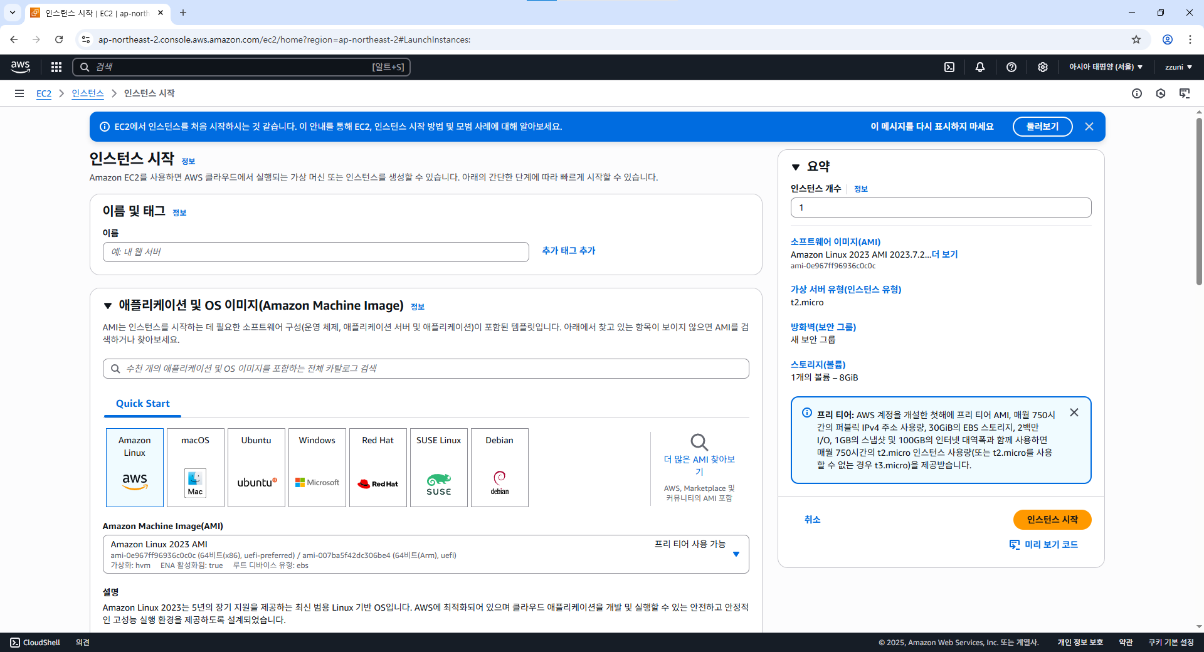1204x652 pixels.
Task: Focus the AWS console search bar
Action: [241, 67]
